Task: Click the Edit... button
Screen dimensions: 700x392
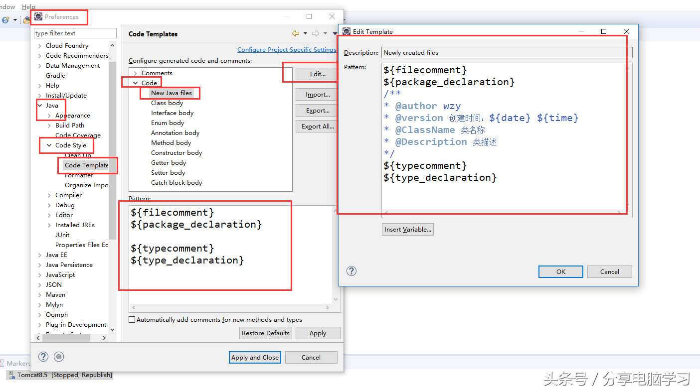Action: (318, 74)
